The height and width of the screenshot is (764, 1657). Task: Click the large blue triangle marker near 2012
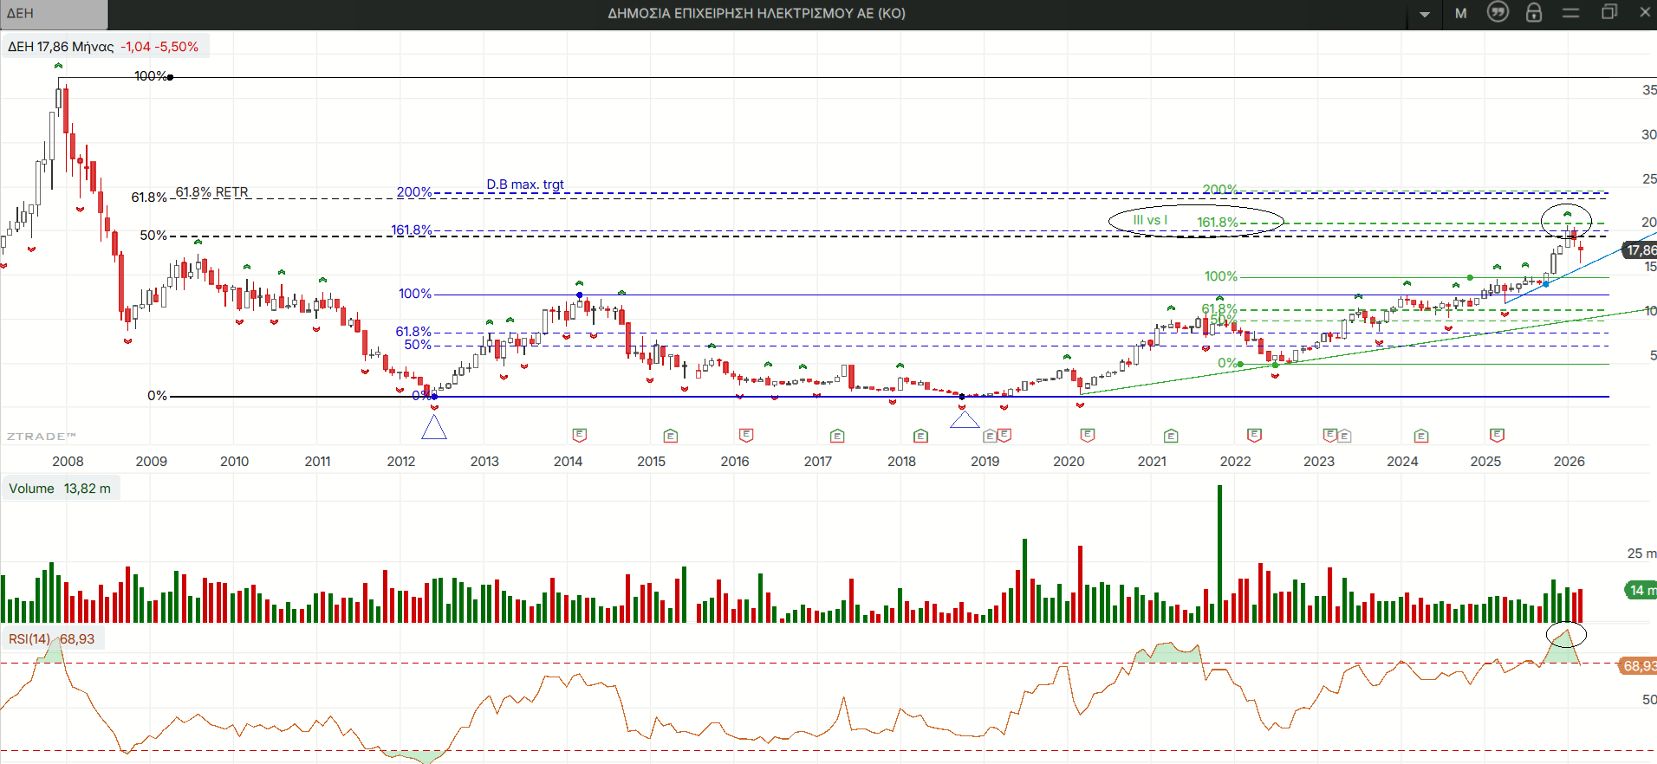click(434, 428)
